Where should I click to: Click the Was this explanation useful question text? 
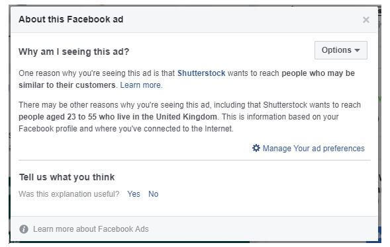(x=69, y=194)
